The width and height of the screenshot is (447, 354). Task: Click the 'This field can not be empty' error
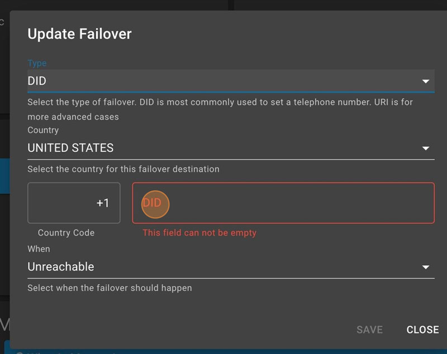pos(199,232)
